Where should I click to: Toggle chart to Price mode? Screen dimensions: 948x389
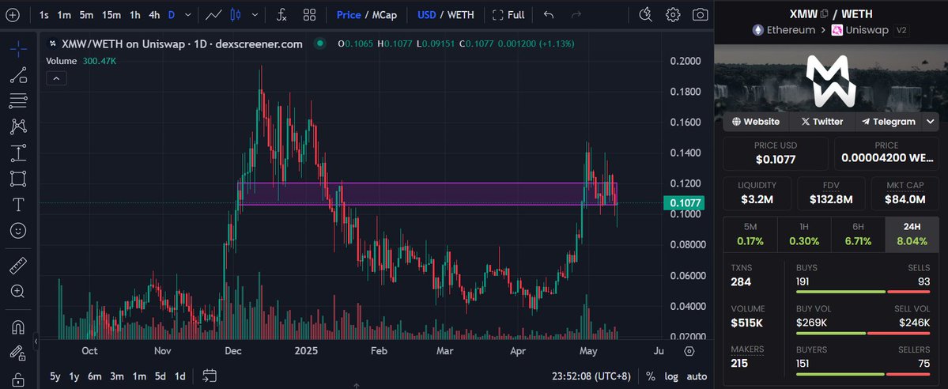point(349,15)
